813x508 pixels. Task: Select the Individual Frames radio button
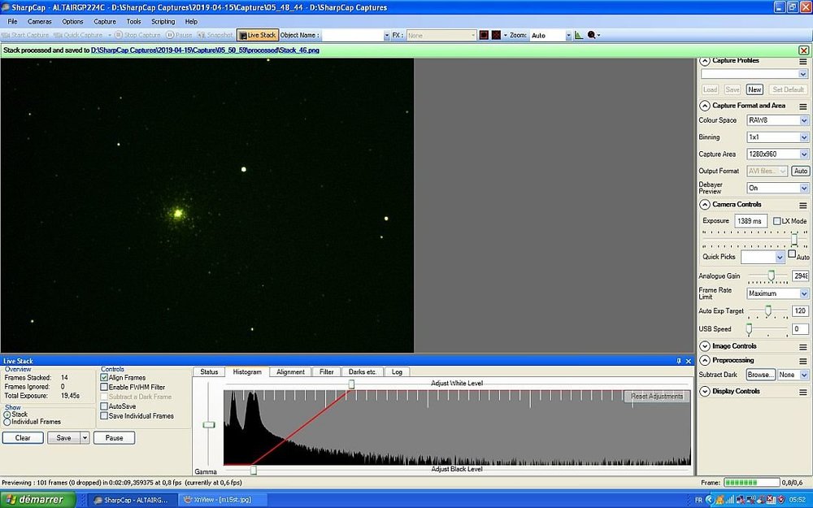click(9, 421)
